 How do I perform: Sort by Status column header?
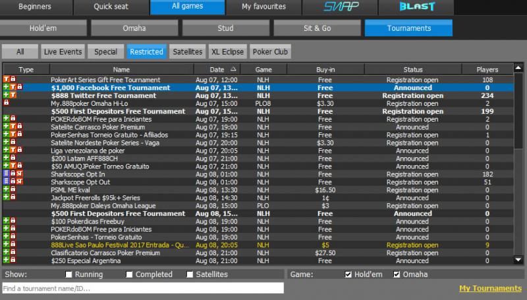click(413, 70)
